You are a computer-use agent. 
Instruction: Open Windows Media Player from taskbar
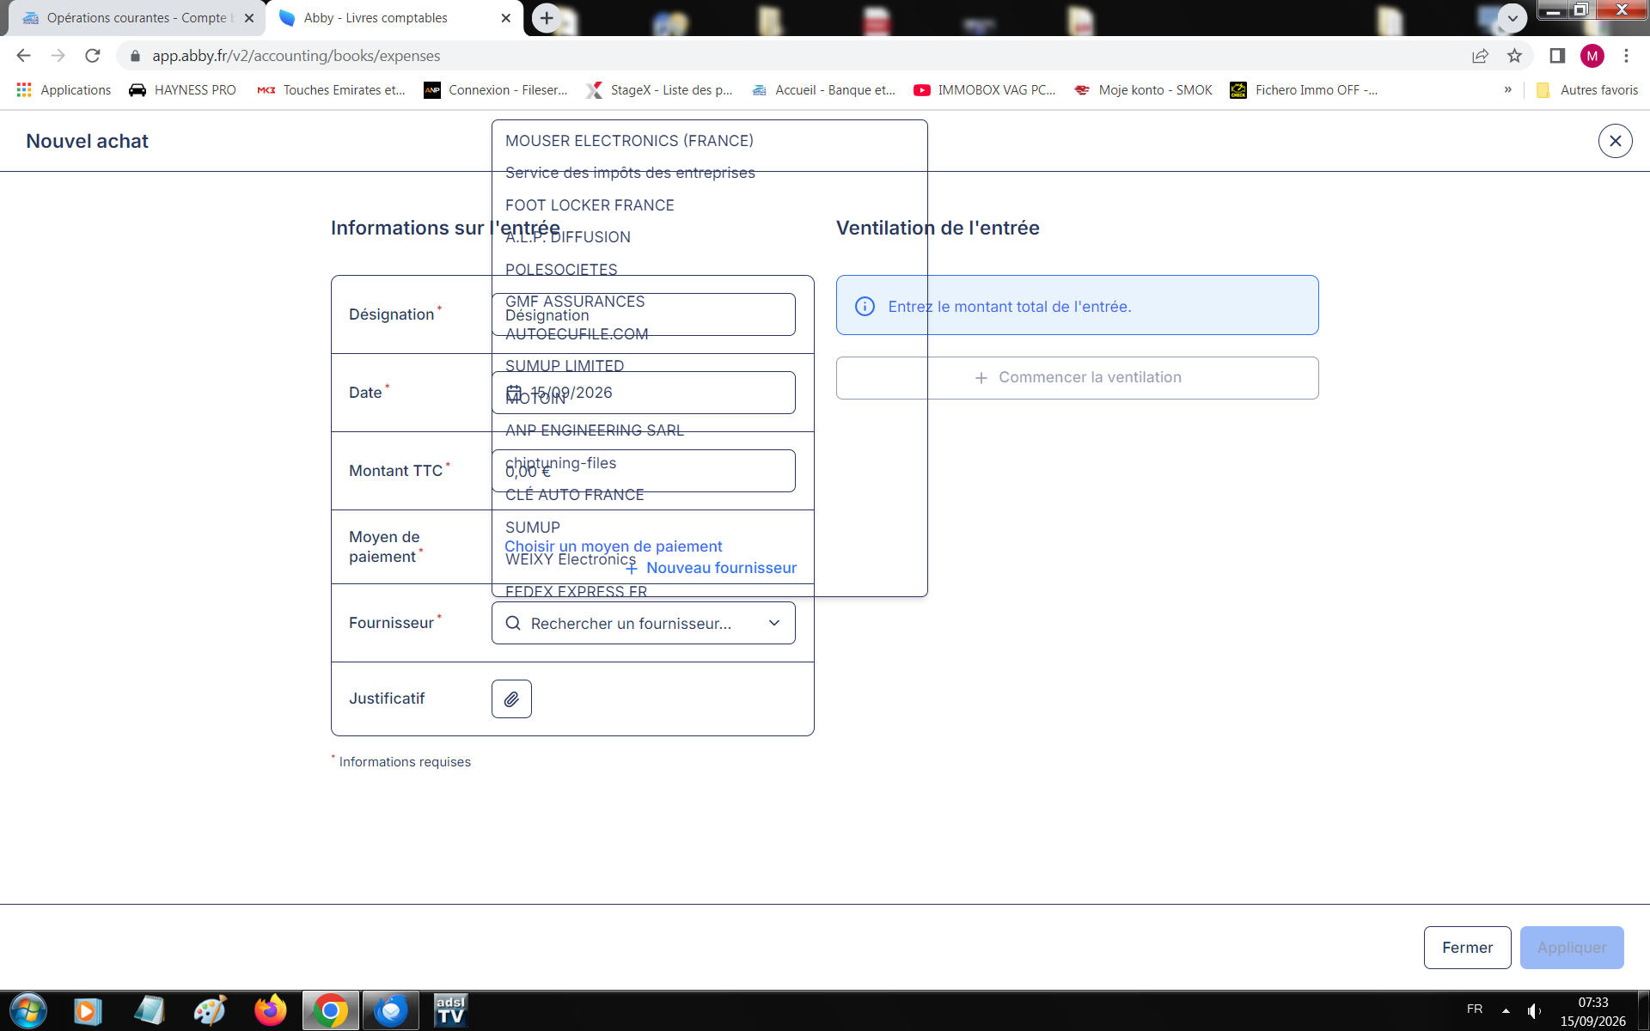(87, 1010)
